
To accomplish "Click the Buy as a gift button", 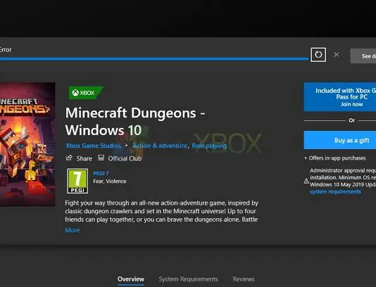I will (x=340, y=140).
